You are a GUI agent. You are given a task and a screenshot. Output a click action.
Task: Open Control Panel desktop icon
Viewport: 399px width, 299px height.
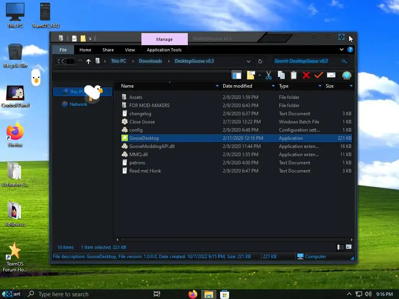tap(15, 96)
